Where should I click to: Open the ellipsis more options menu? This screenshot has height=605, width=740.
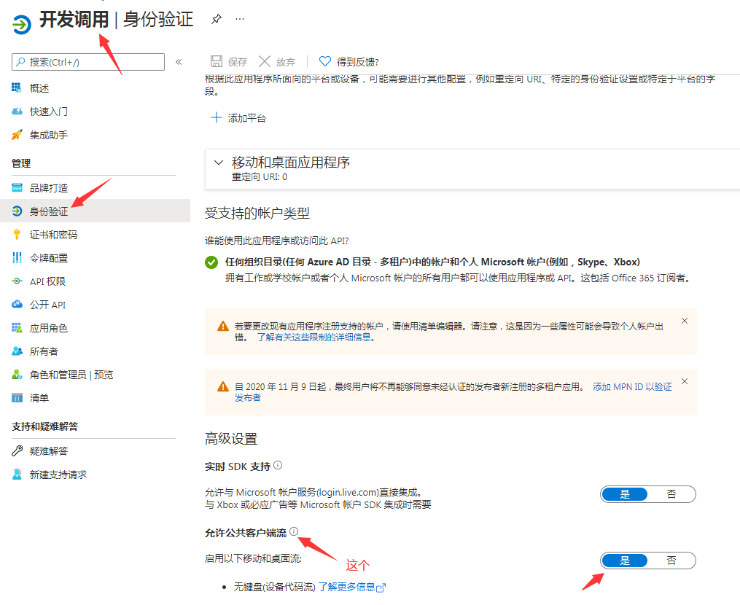[x=240, y=19]
